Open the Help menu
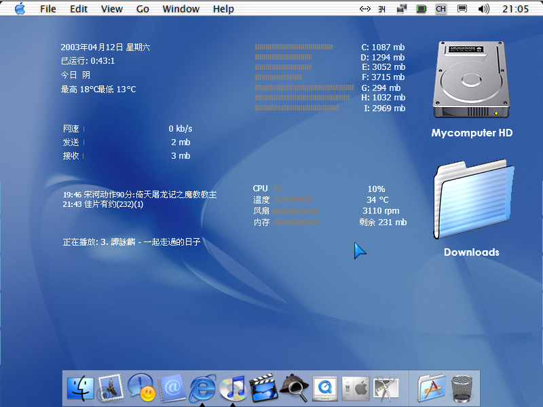543x407 pixels. (x=223, y=9)
